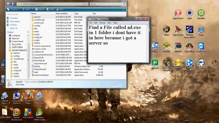
Task: Open the Organize dropdown in Explorer
Action: click(x=13, y=9)
